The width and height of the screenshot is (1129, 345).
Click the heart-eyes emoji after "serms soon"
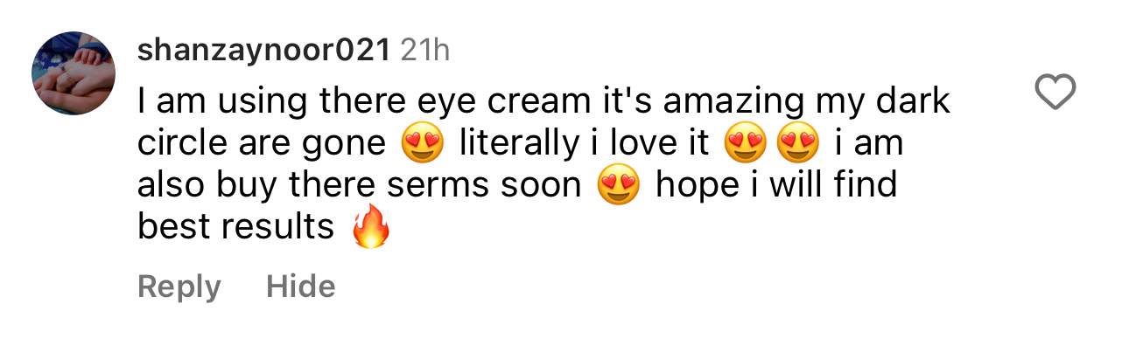[x=618, y=185]
